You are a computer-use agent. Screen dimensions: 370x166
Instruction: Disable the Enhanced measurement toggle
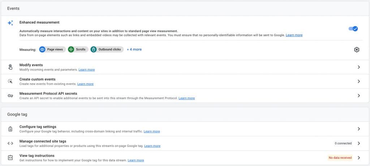(x=353, y=29)
